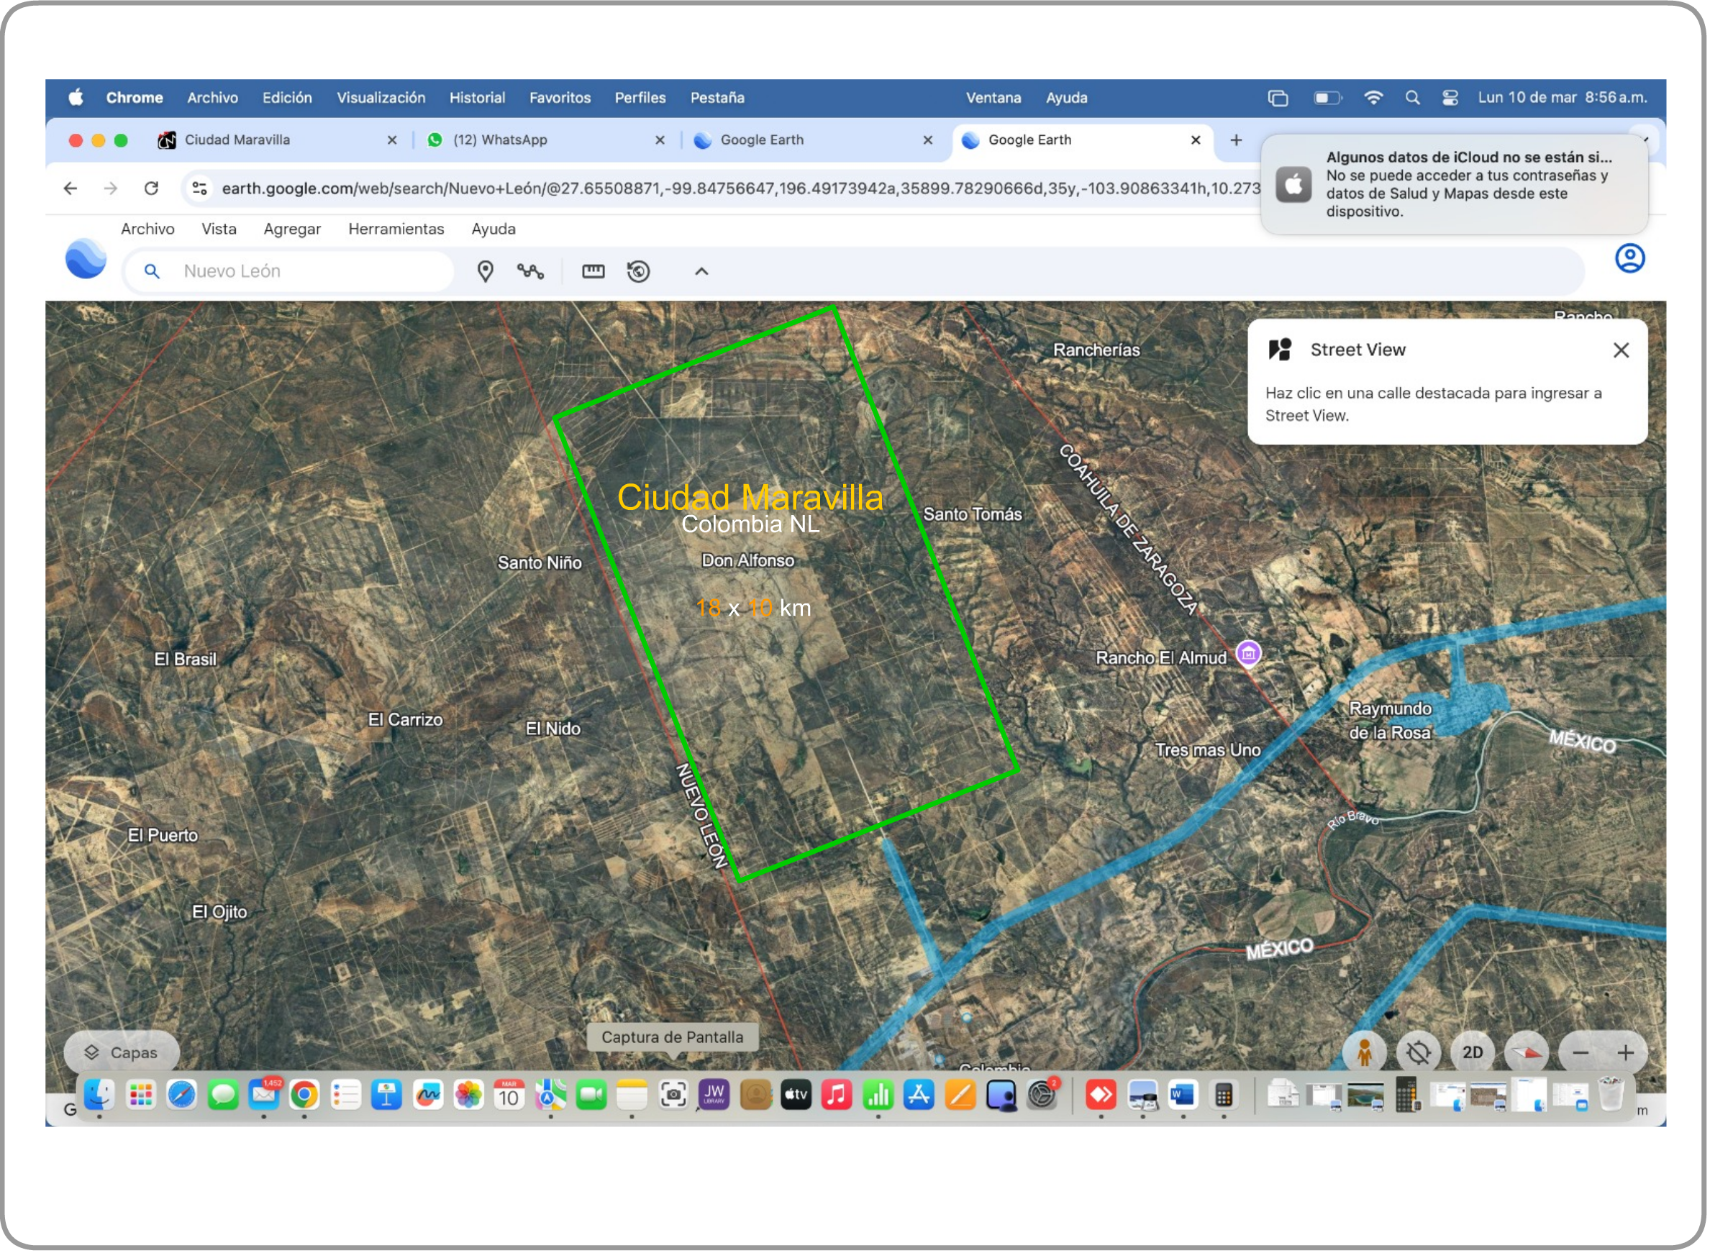Click the compass north indicator
The image size is (1710, 1253).
click(1527, 1053)
